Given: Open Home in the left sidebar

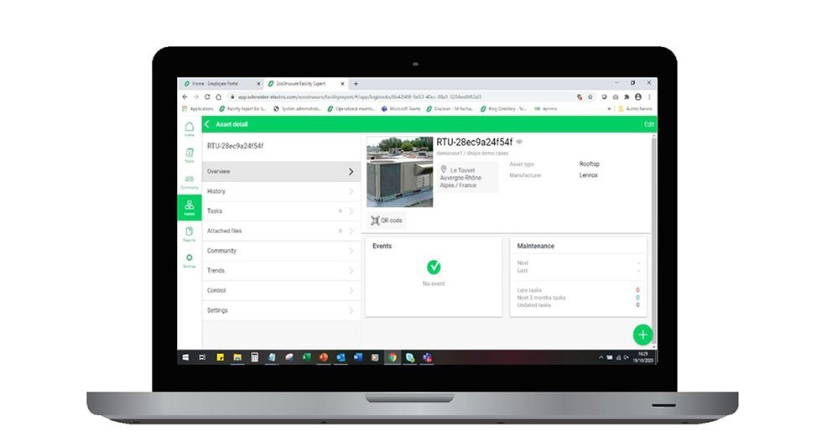Looking at the screenshot, I should 189,128.
